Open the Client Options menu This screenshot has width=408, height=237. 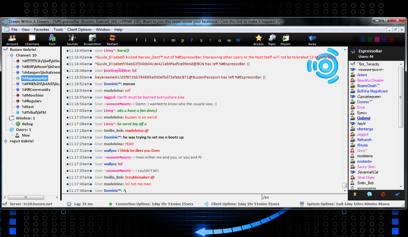pos(79,30)
